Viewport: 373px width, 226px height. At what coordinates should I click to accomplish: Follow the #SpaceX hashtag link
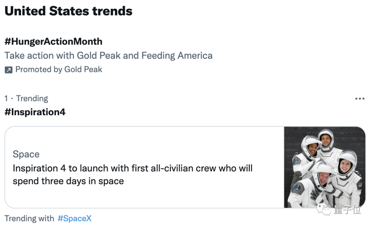(x=74, y=218)
